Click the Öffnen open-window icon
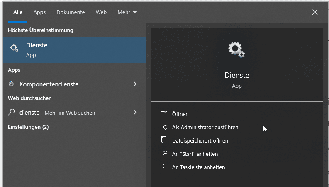 pyautogui.click(x=163, y=113)
